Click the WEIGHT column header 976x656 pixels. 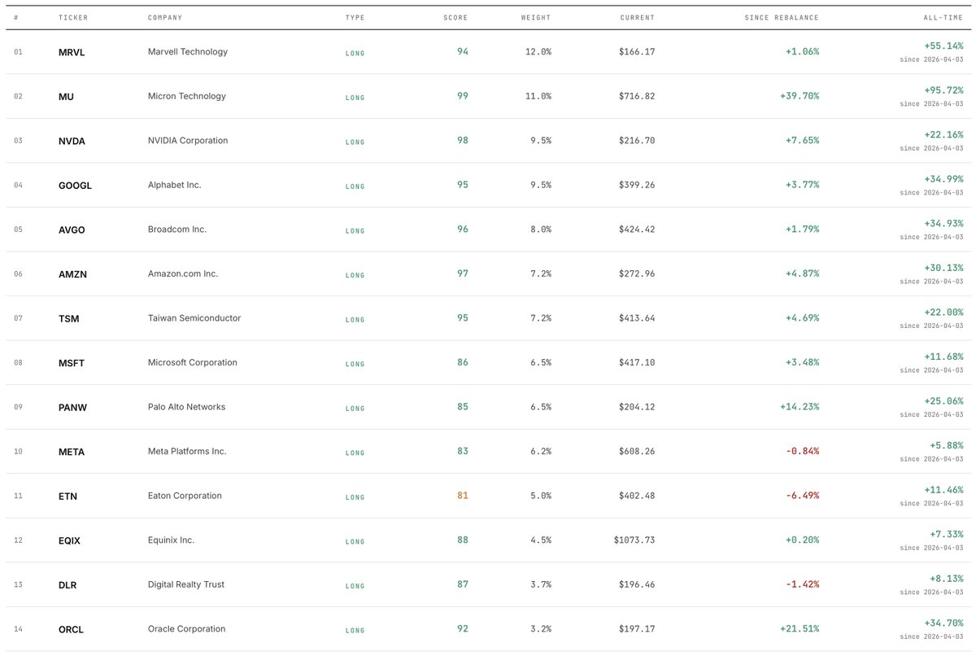[536, 17]
